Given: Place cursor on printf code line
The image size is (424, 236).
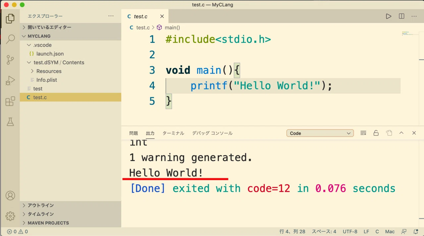Looking at the screenshot, I should 261,86.
